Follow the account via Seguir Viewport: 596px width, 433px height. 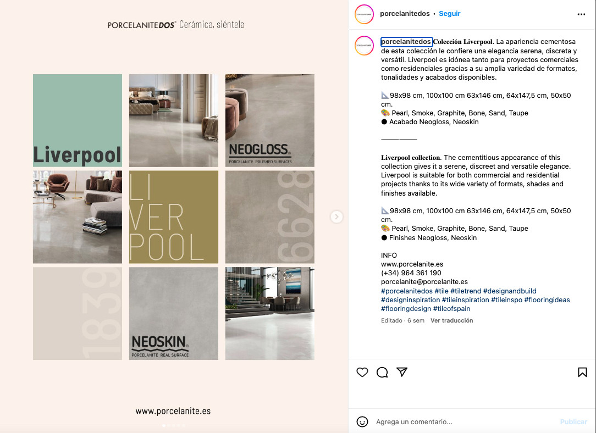[450, 14]
